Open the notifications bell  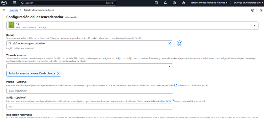coord(165,3)
